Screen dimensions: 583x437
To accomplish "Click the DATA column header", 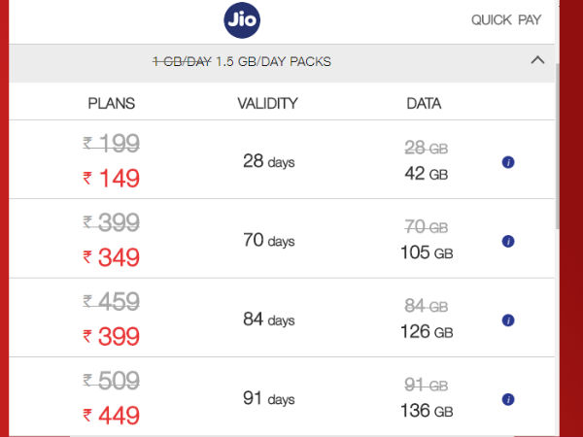I will tap(424, 103).
